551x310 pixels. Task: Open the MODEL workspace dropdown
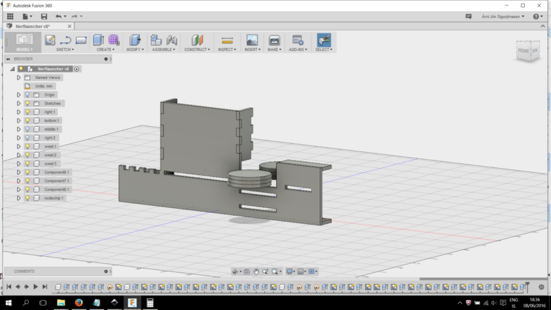click(24, 50)
